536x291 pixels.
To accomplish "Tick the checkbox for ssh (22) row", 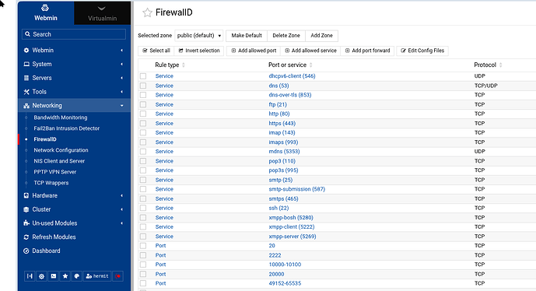I will (143, 208).
